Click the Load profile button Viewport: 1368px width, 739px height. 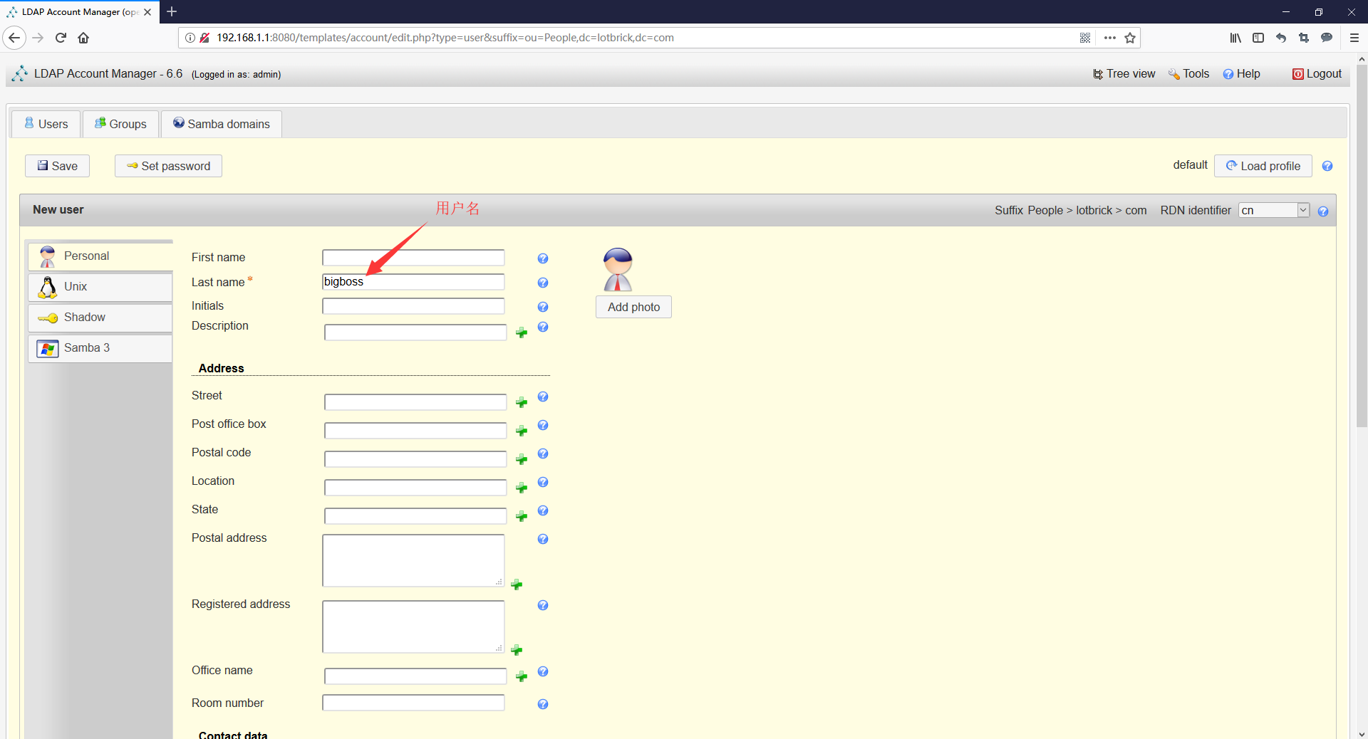click(1263, 166)
